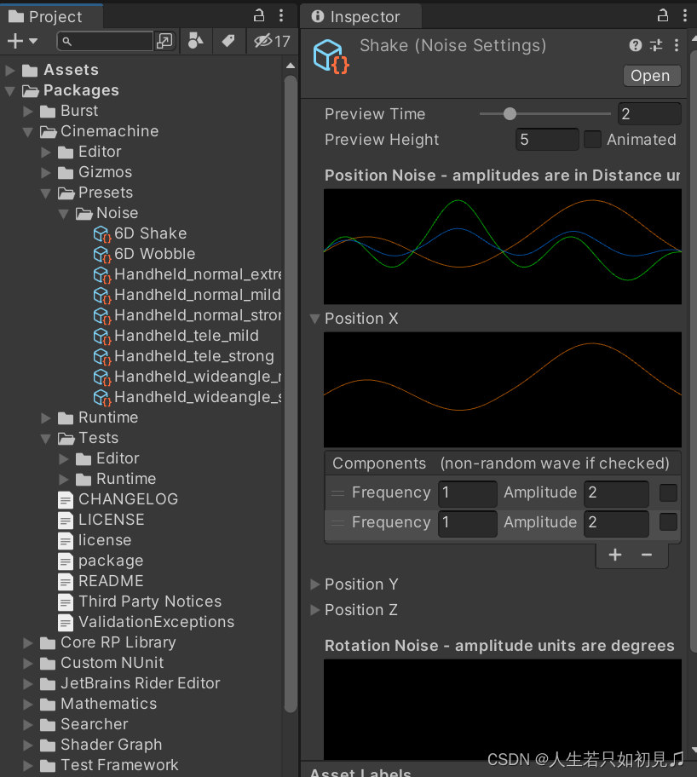Click the Project search field
The width and height of the screenshot is (697, 777).
[x=105, y=41]
